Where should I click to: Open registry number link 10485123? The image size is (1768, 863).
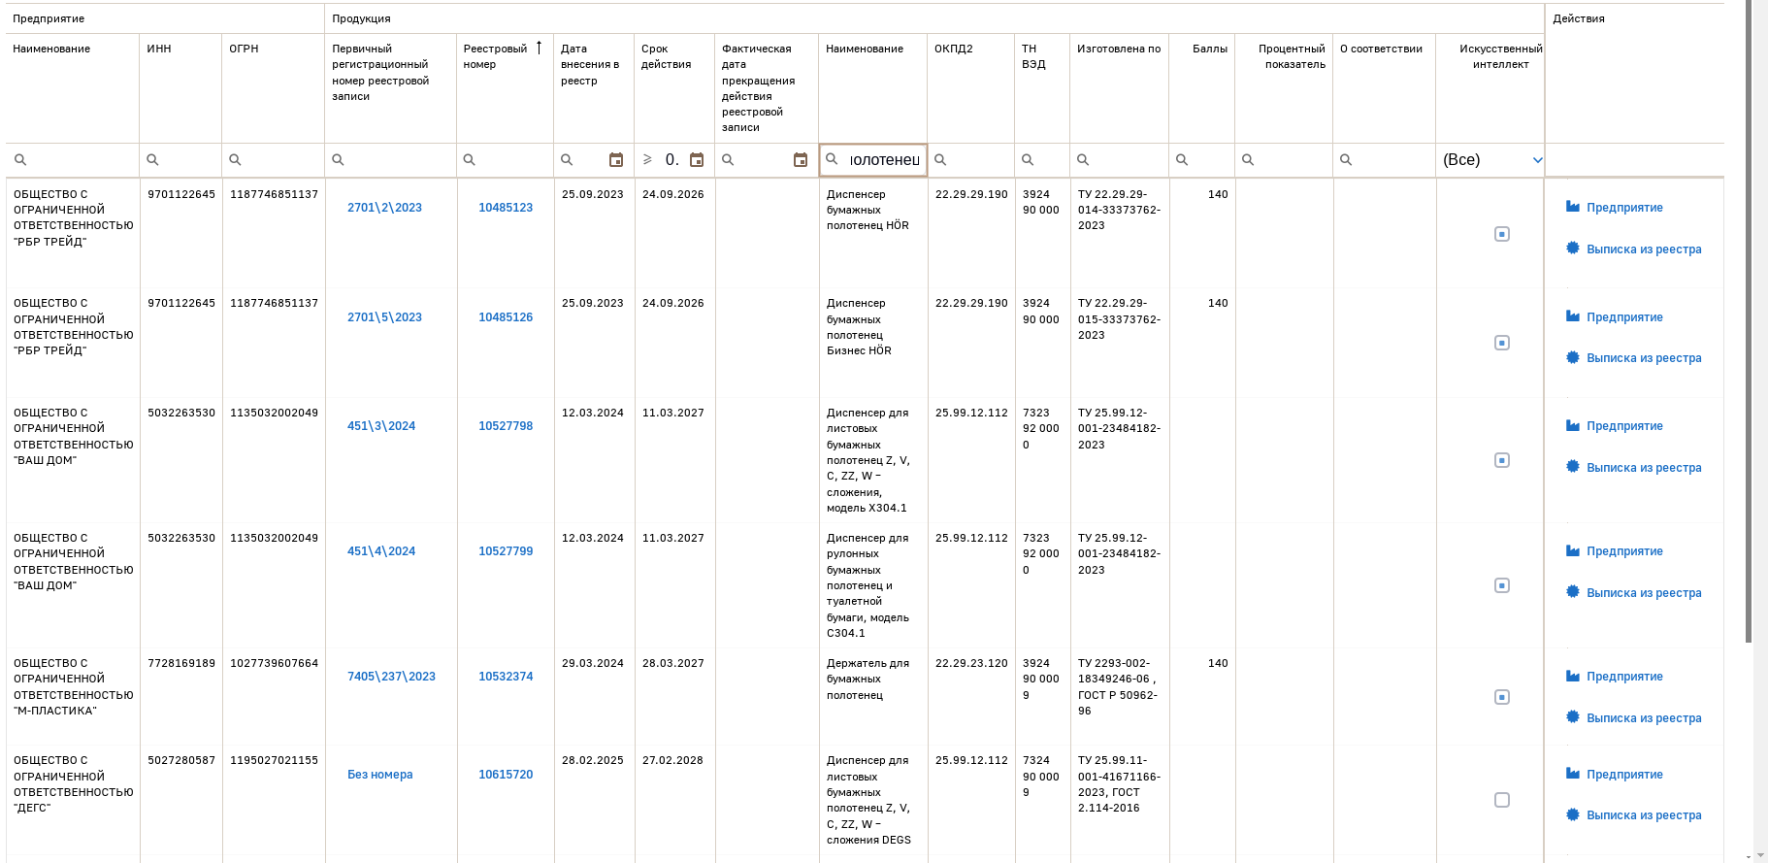point(506,208)
